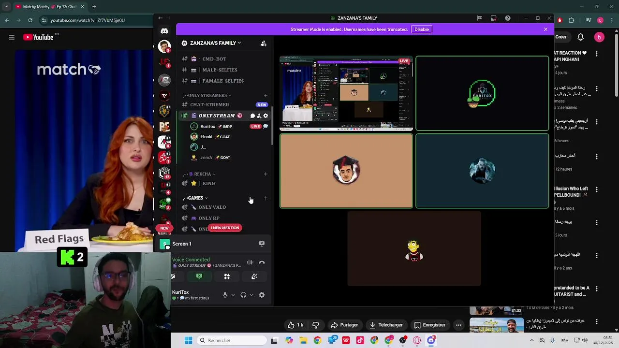
Task: Open the Discord soundboard icon
Action: (254, 276)
